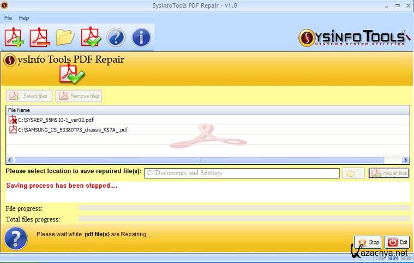The image size is (414, 263).
Task: Open the Help menu
Action: [24, 18]
